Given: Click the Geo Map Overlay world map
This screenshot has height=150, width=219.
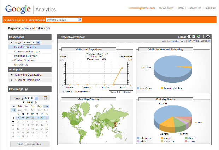Looking at the screenshot, I should 95,122.
